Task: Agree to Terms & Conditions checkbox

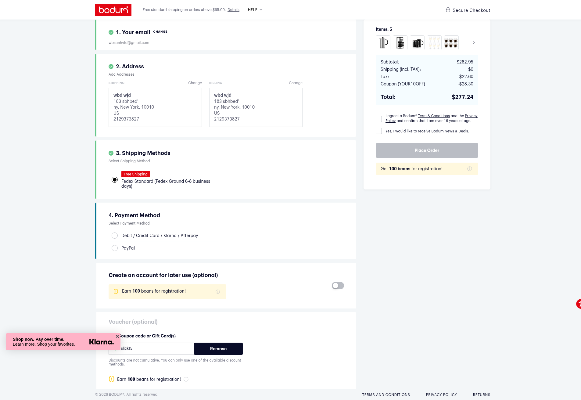Action: click(379, 119)
